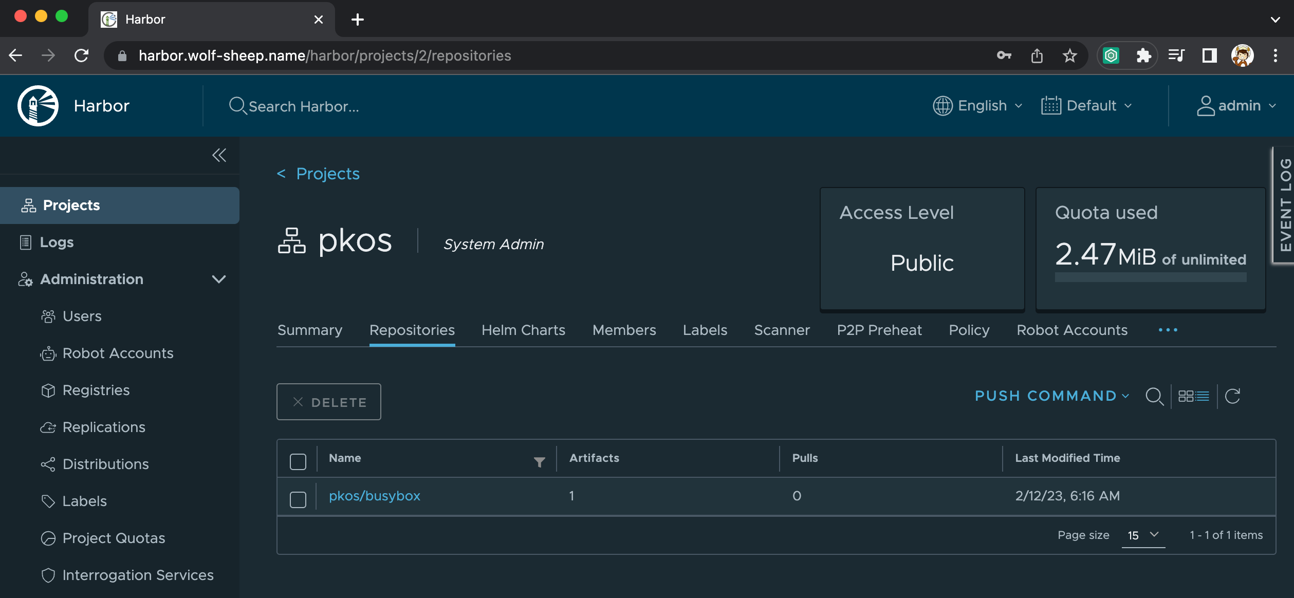Select the pkos/busybox row checkbox
The image size is (1294, 598).
click(298, 499)
